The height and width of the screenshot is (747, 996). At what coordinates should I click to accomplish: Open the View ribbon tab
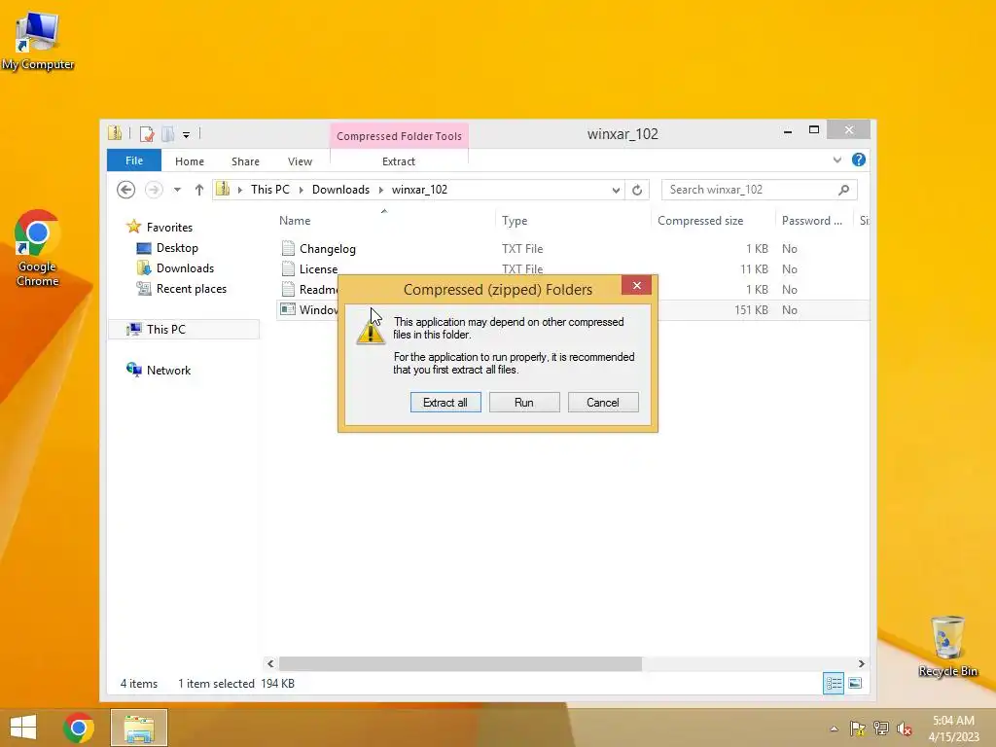300,161
